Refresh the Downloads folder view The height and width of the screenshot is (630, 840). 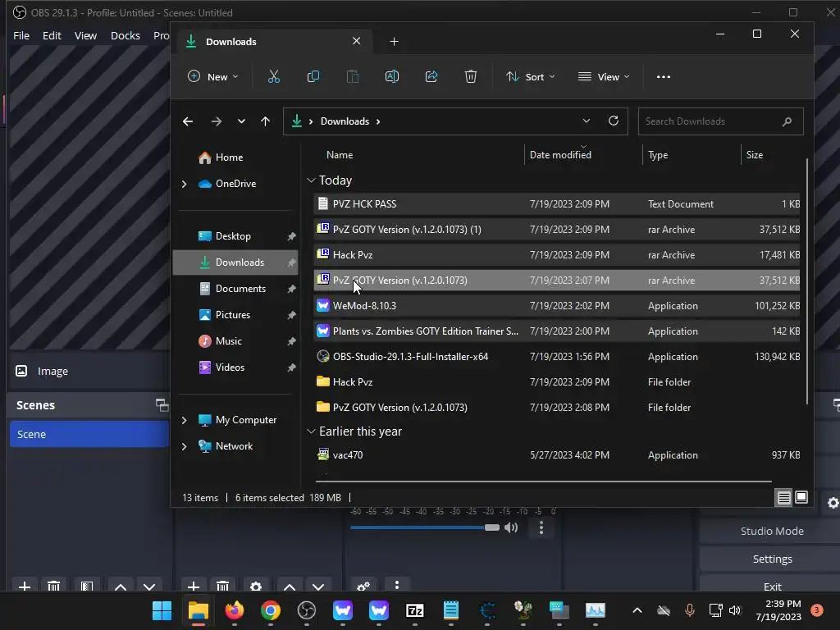tap(614, 121)
